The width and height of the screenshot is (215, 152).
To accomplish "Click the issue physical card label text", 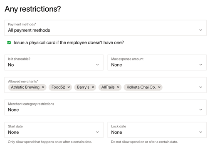I will [x=69, y=42].
